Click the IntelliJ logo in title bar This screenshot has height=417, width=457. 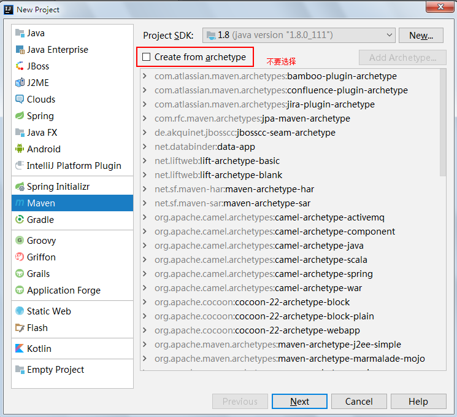coord(9,10)
